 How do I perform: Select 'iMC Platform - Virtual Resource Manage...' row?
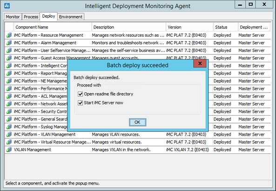(x=138, y=142)
